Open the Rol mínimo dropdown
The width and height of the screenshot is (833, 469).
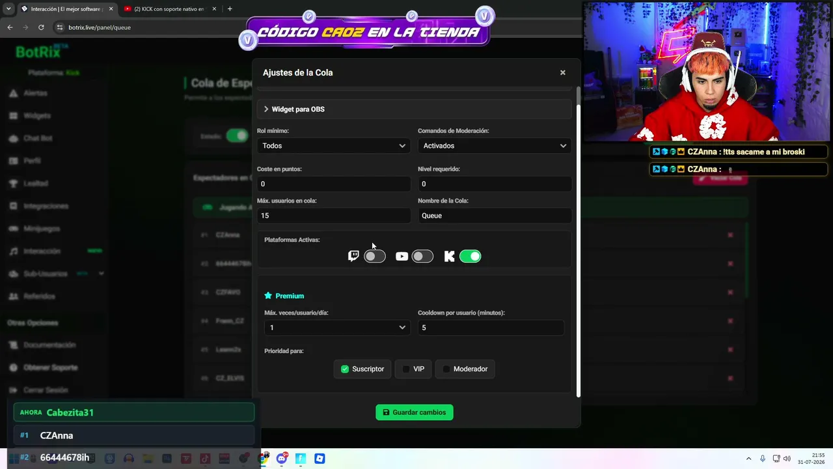coord(333,146)
